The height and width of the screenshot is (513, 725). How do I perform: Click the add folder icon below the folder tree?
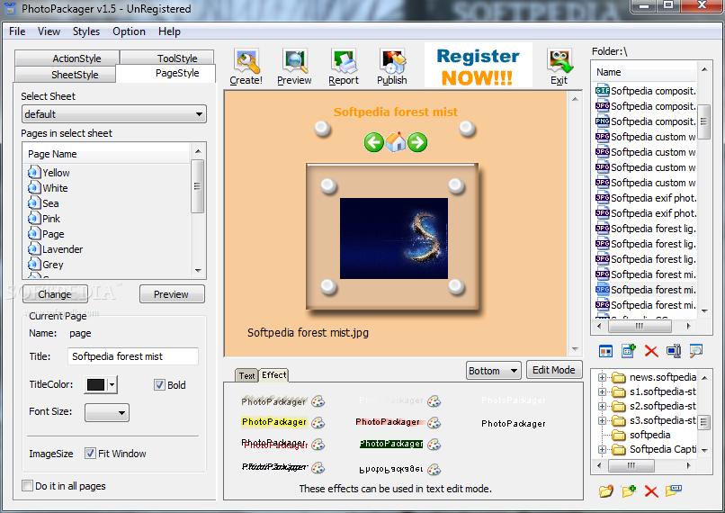point(629,490)
